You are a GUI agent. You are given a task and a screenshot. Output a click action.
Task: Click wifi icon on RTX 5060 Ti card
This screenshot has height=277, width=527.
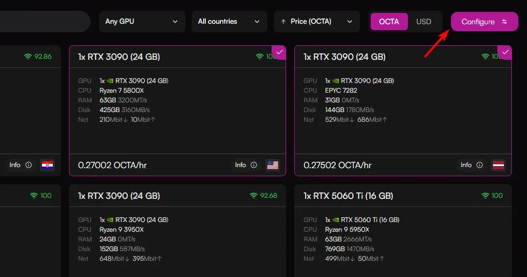(x=486, y=196)
